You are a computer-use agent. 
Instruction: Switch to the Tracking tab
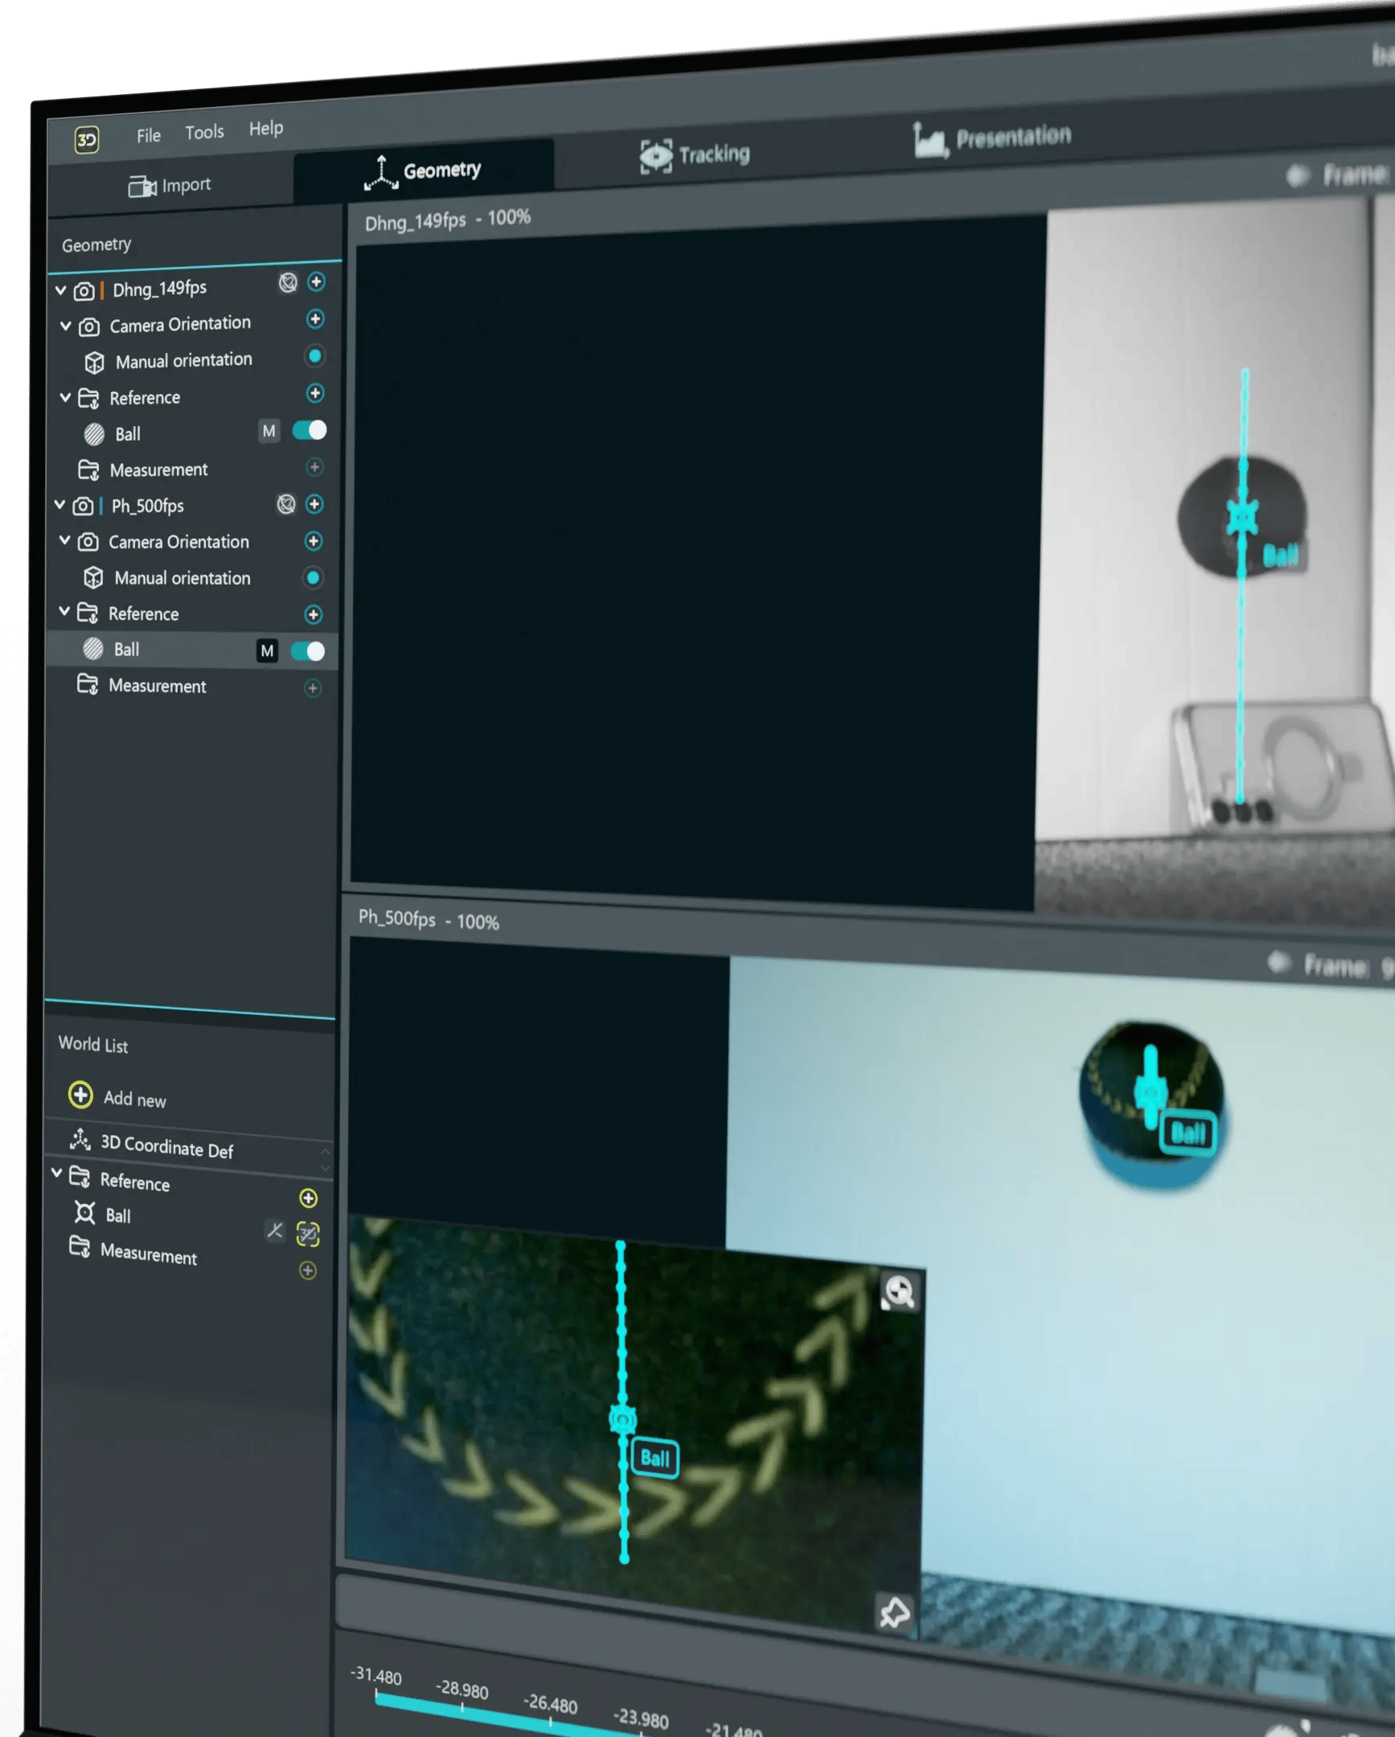(695, 155)
